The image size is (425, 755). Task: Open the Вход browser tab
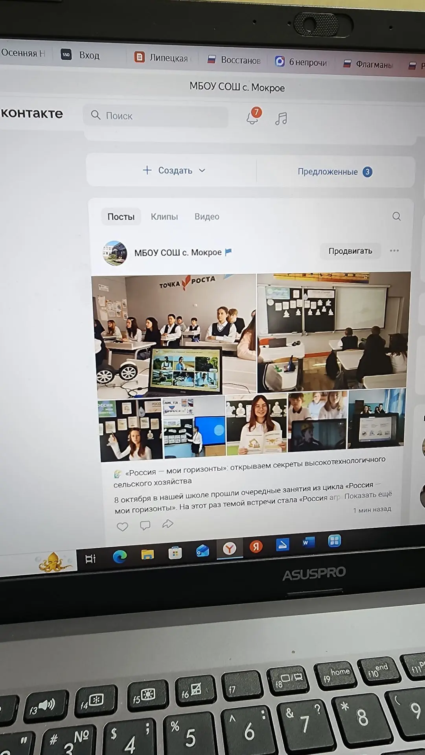(82, 55)
